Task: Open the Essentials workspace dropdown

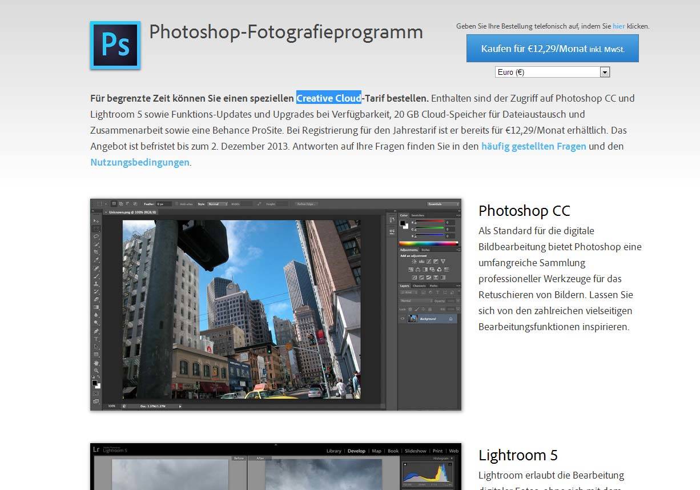Action: point(443,204)
